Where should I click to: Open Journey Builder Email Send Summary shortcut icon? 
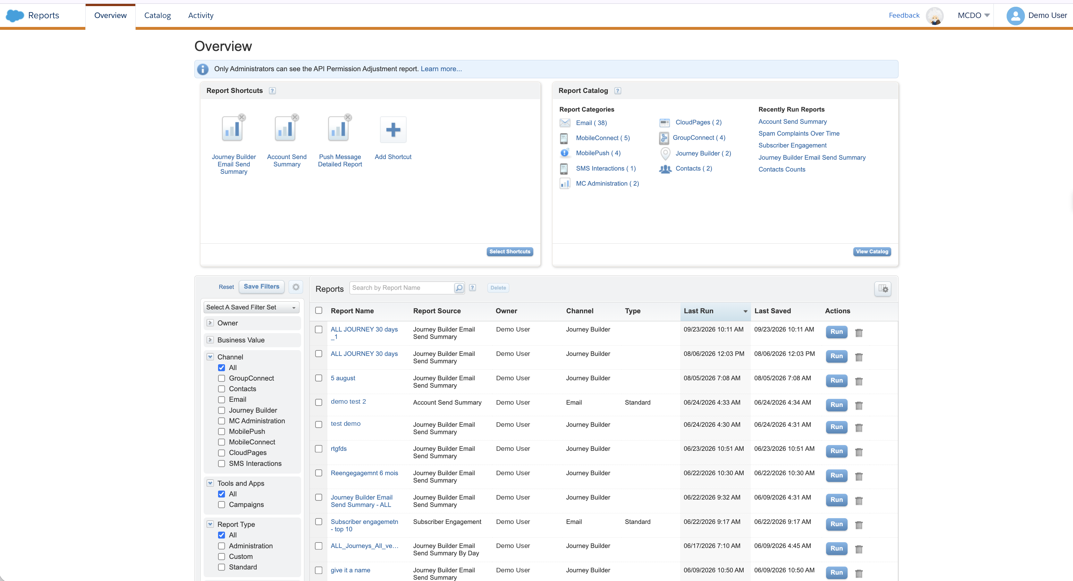click(x=232, y=129)
